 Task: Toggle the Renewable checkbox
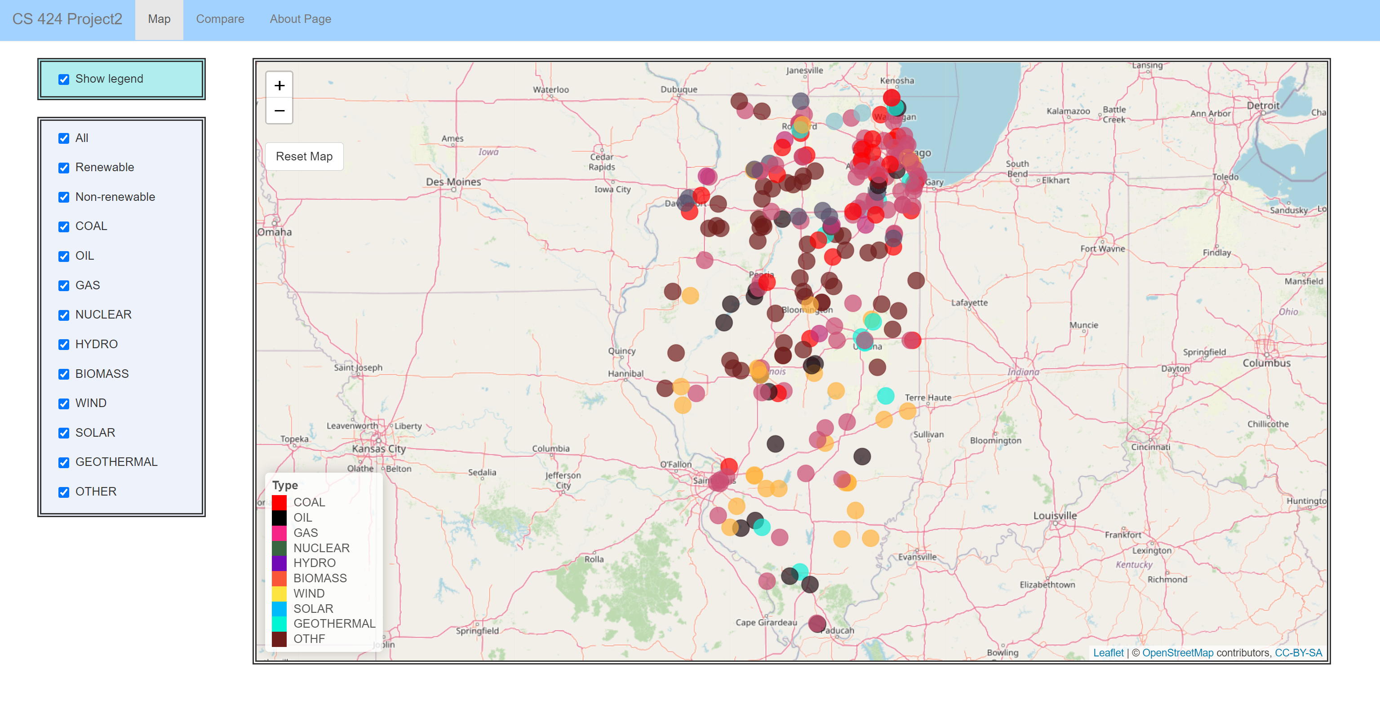pyautogui.click(x=64, y=168)
